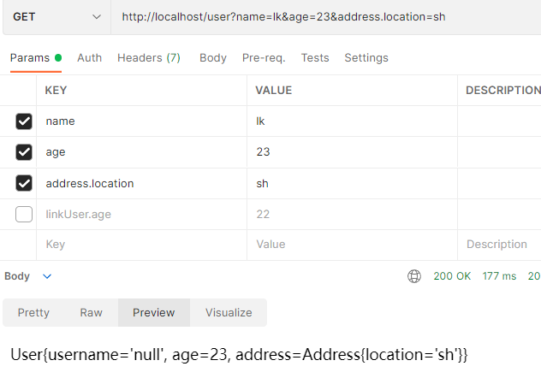
Task: Edit the linkUser.age key cell
Action: pyautogui.click(x=141, y=214)
